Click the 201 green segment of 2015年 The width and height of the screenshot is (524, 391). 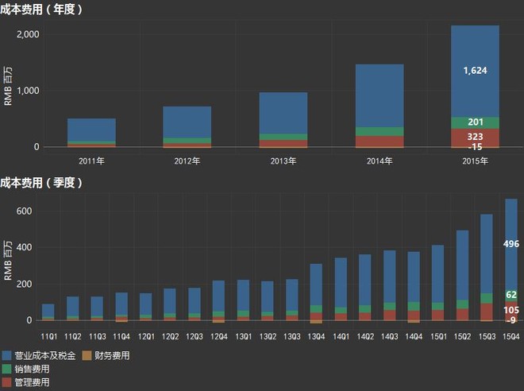coord(476,122)
